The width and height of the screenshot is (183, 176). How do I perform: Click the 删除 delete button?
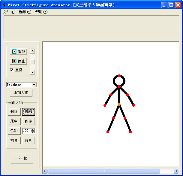click(14, 112)
